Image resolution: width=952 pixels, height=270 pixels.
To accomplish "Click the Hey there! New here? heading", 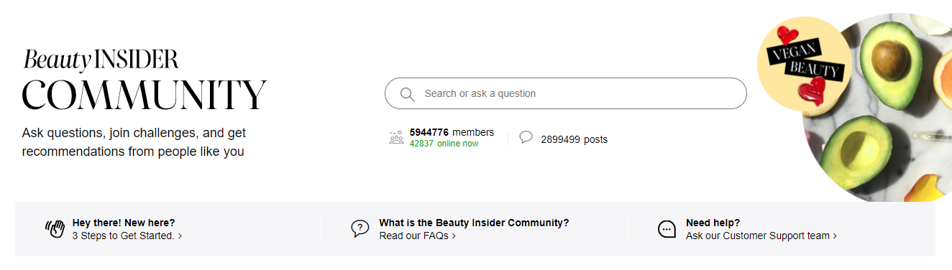I will click(124, 223).
